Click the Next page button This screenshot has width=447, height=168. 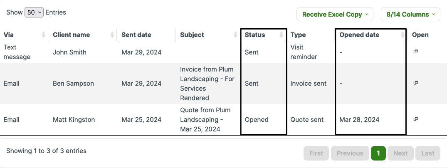pos(400,153)
